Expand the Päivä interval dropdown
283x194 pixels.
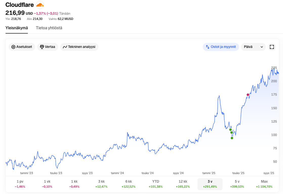tap(253, 47)
